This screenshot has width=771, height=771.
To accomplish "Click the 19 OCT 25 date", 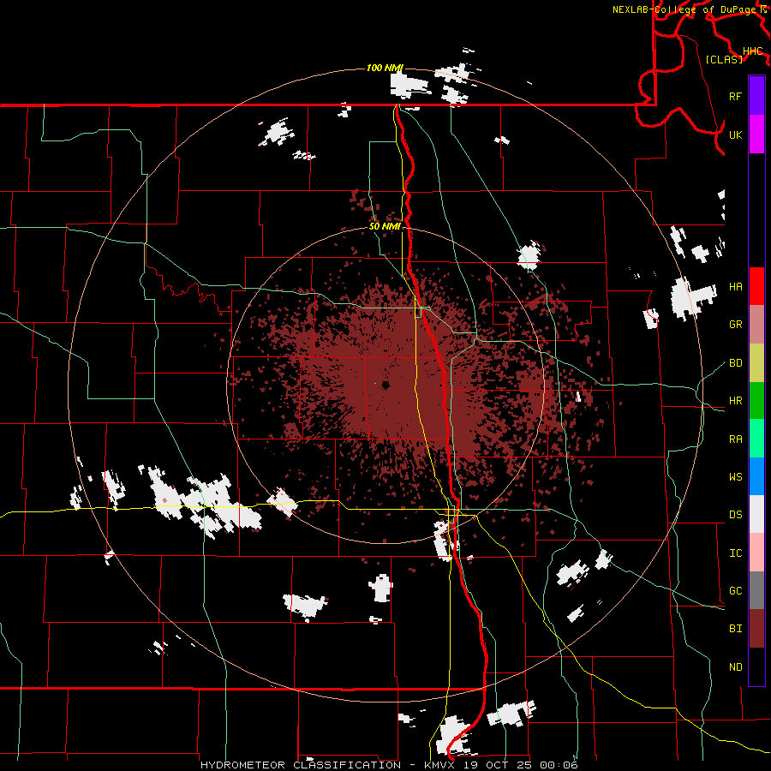I will (499, 765).
